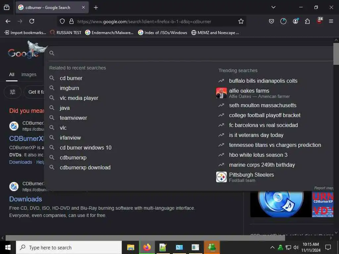The height and width of the screenshot is (254, 339).
Task: Close the cdburner Google Search tab
Action: tap(83, 7)
